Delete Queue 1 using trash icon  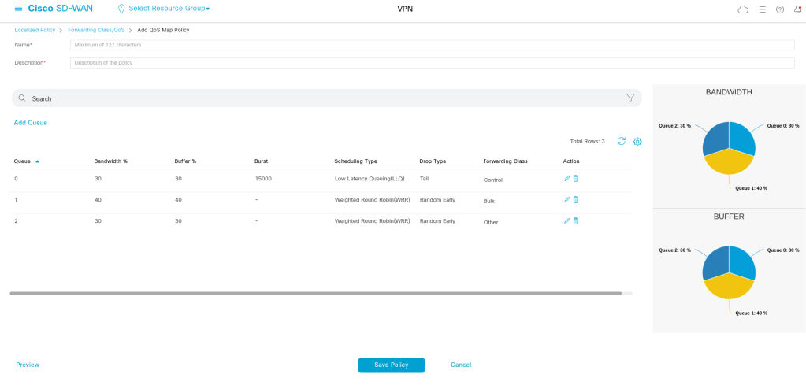click(575, 200)
